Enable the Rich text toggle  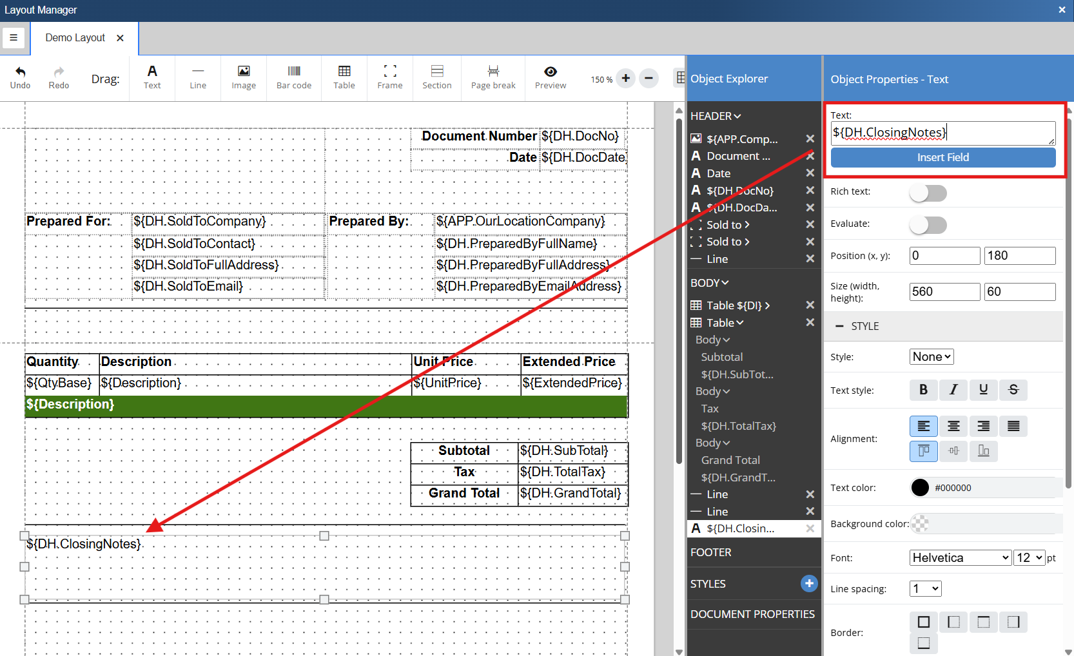pyautogui.click(x=928, y=193)
